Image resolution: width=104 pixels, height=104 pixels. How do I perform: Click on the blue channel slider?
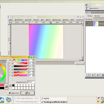21,75
